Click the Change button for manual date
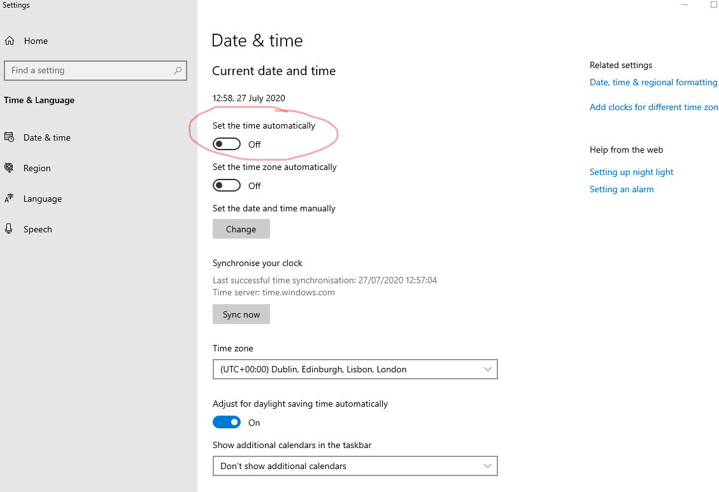719x492 pixels. point(241,228)
